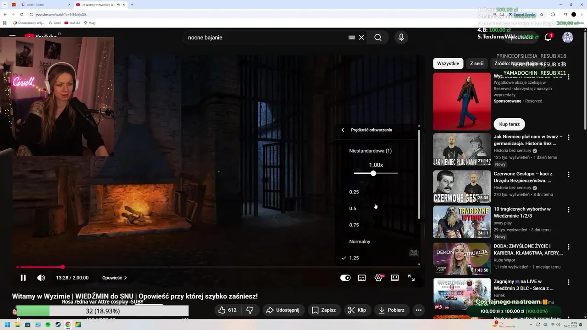Viewport: 587px width, 330px height.
Task: Click the Kup teraz ad button
Action: pos(509,124)
